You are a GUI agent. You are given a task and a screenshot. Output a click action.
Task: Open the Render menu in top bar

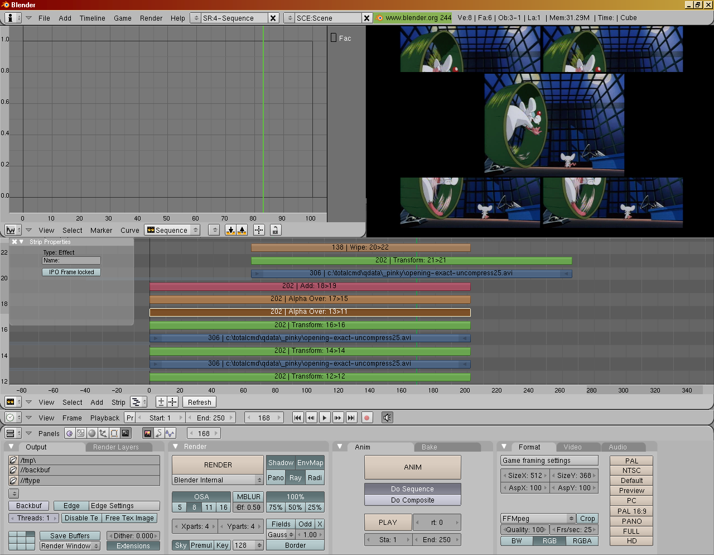click(x=151, y=18)
